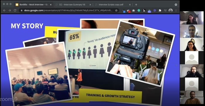Open the camera screenshot extension
Image resolution: width=205 pixels, height=106 pixels.
[133, 10]
